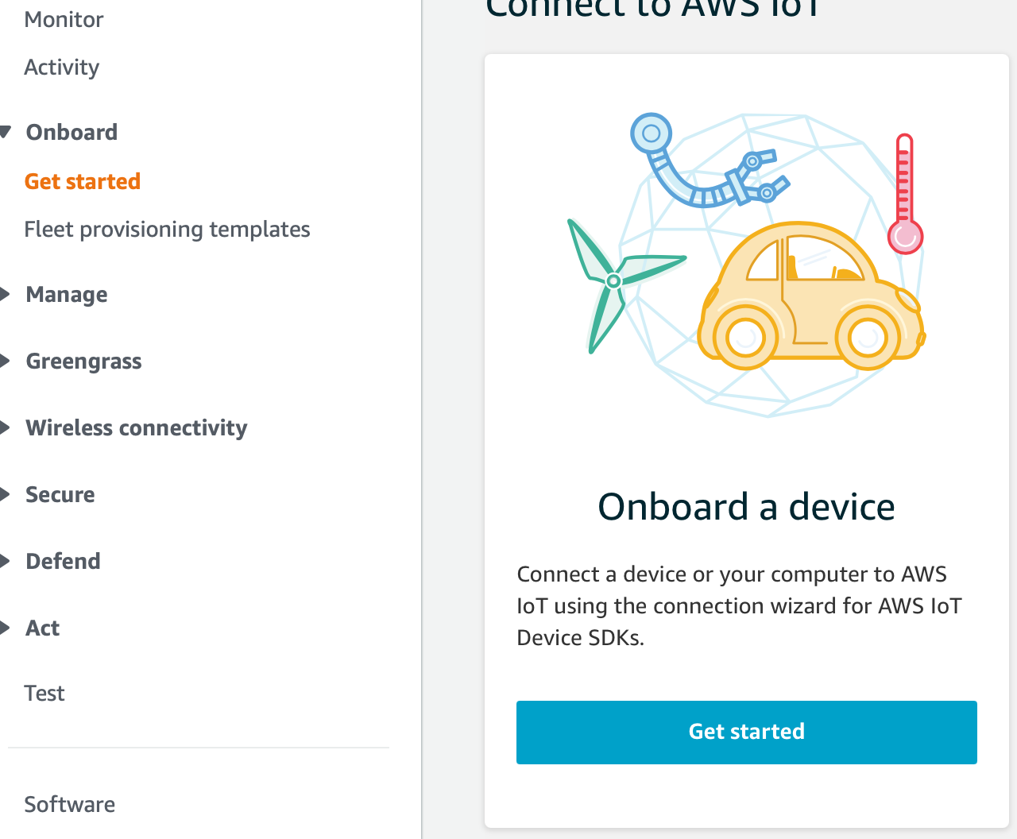
Task: Expand Wireless connectivity section arrow
Action: coord(6,428)
